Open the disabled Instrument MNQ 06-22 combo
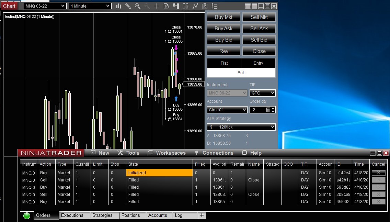This screenshot has width=390, height=222. (227, 93)
